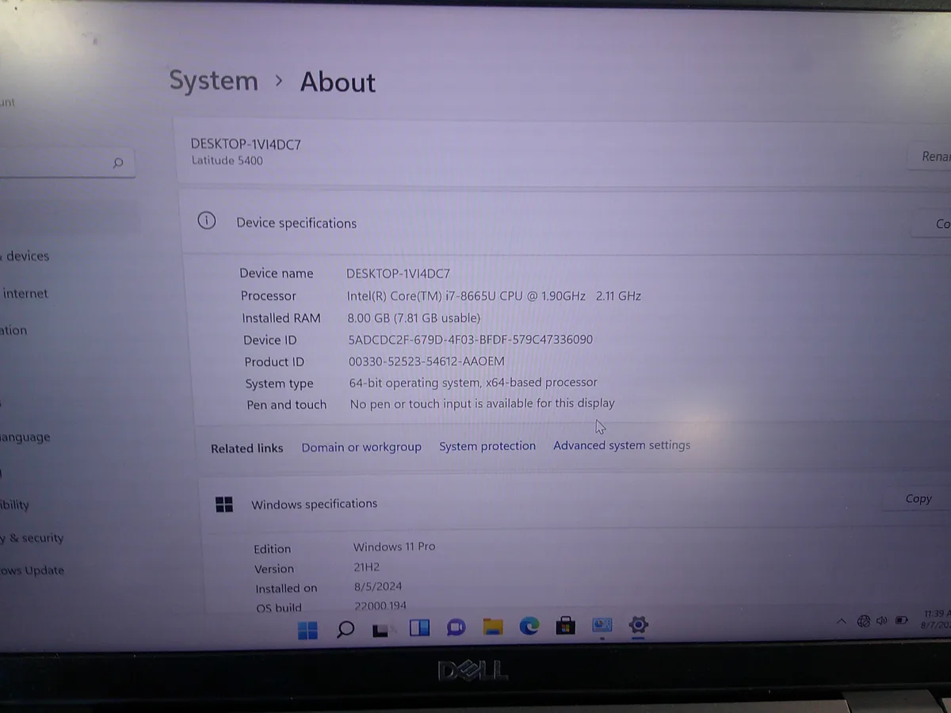The width and height of the screenshot is (951, 713).
Task: Open Domain or workgroup link
Action: 361,448
